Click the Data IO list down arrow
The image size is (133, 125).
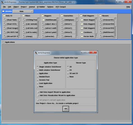(x=20, y=37)
